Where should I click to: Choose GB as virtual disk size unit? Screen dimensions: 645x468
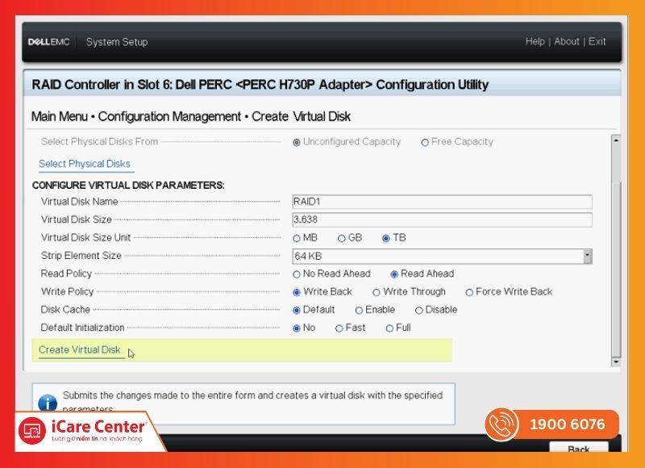[341, 238]
